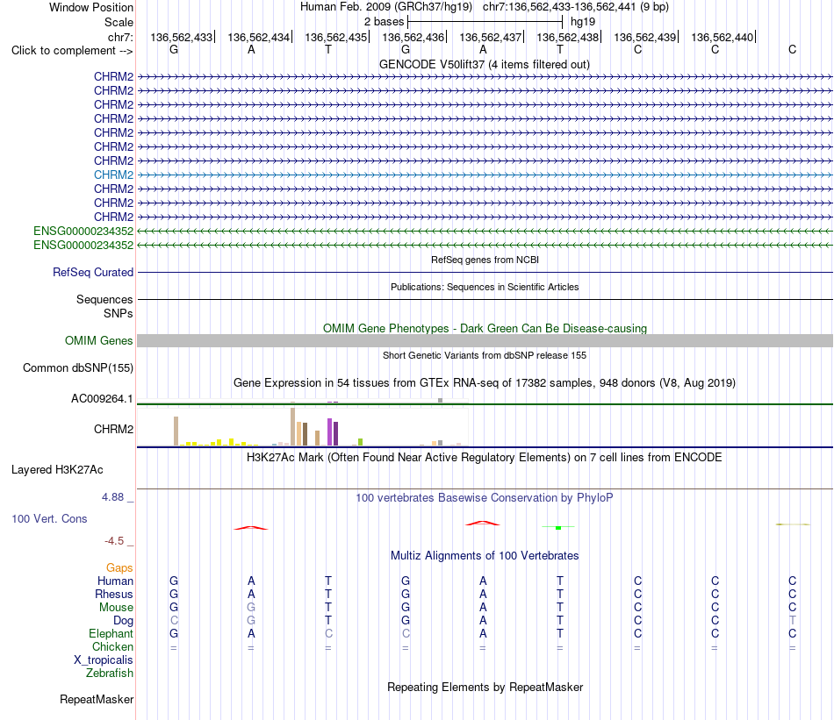Click the gray OMIM Genes bar
Viewport: 834px width, 720px height.
pos(485,340)
